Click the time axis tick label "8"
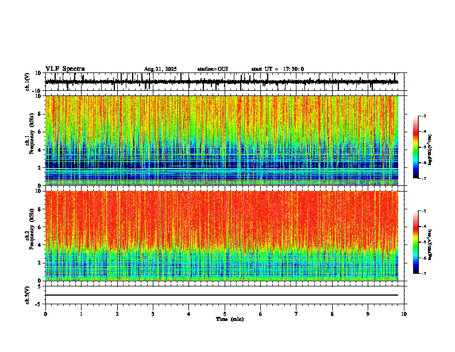The width and height of the screenshot is (455, 352). [332, 314]
